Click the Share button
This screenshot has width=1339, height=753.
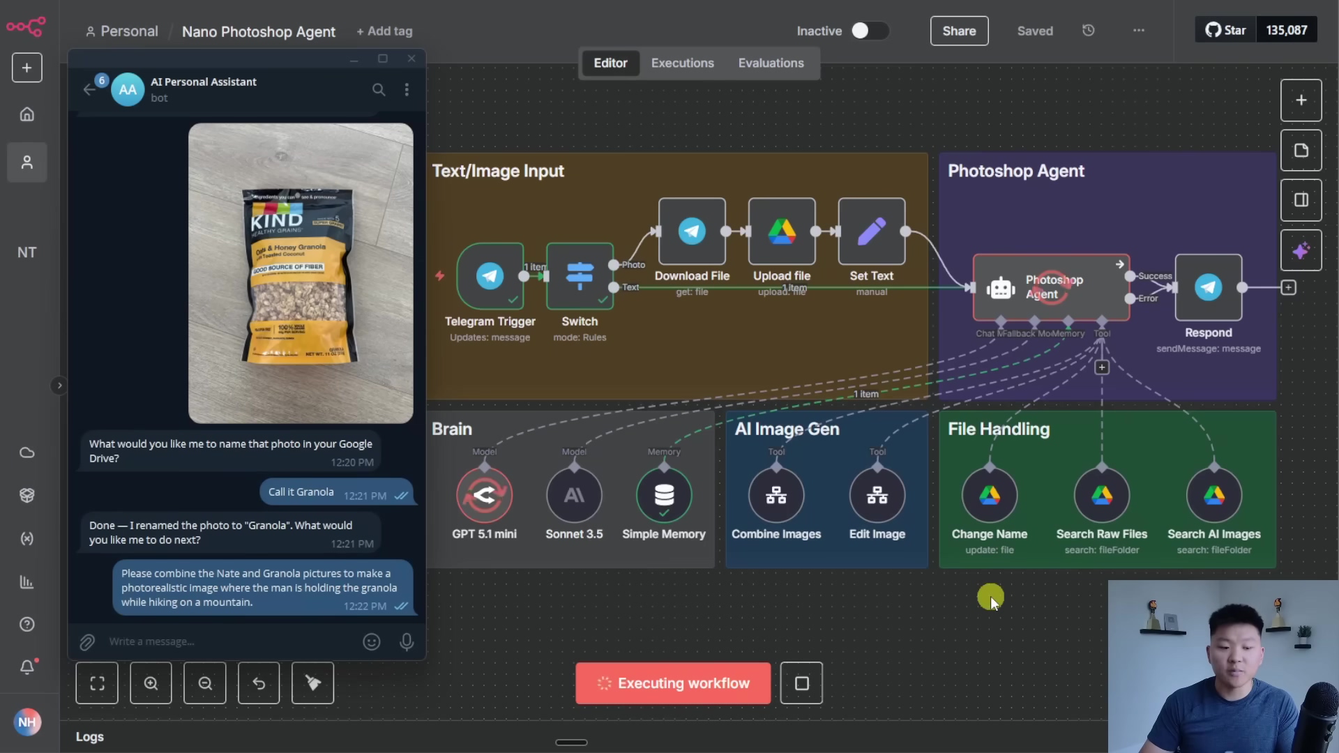coord(959,31)
